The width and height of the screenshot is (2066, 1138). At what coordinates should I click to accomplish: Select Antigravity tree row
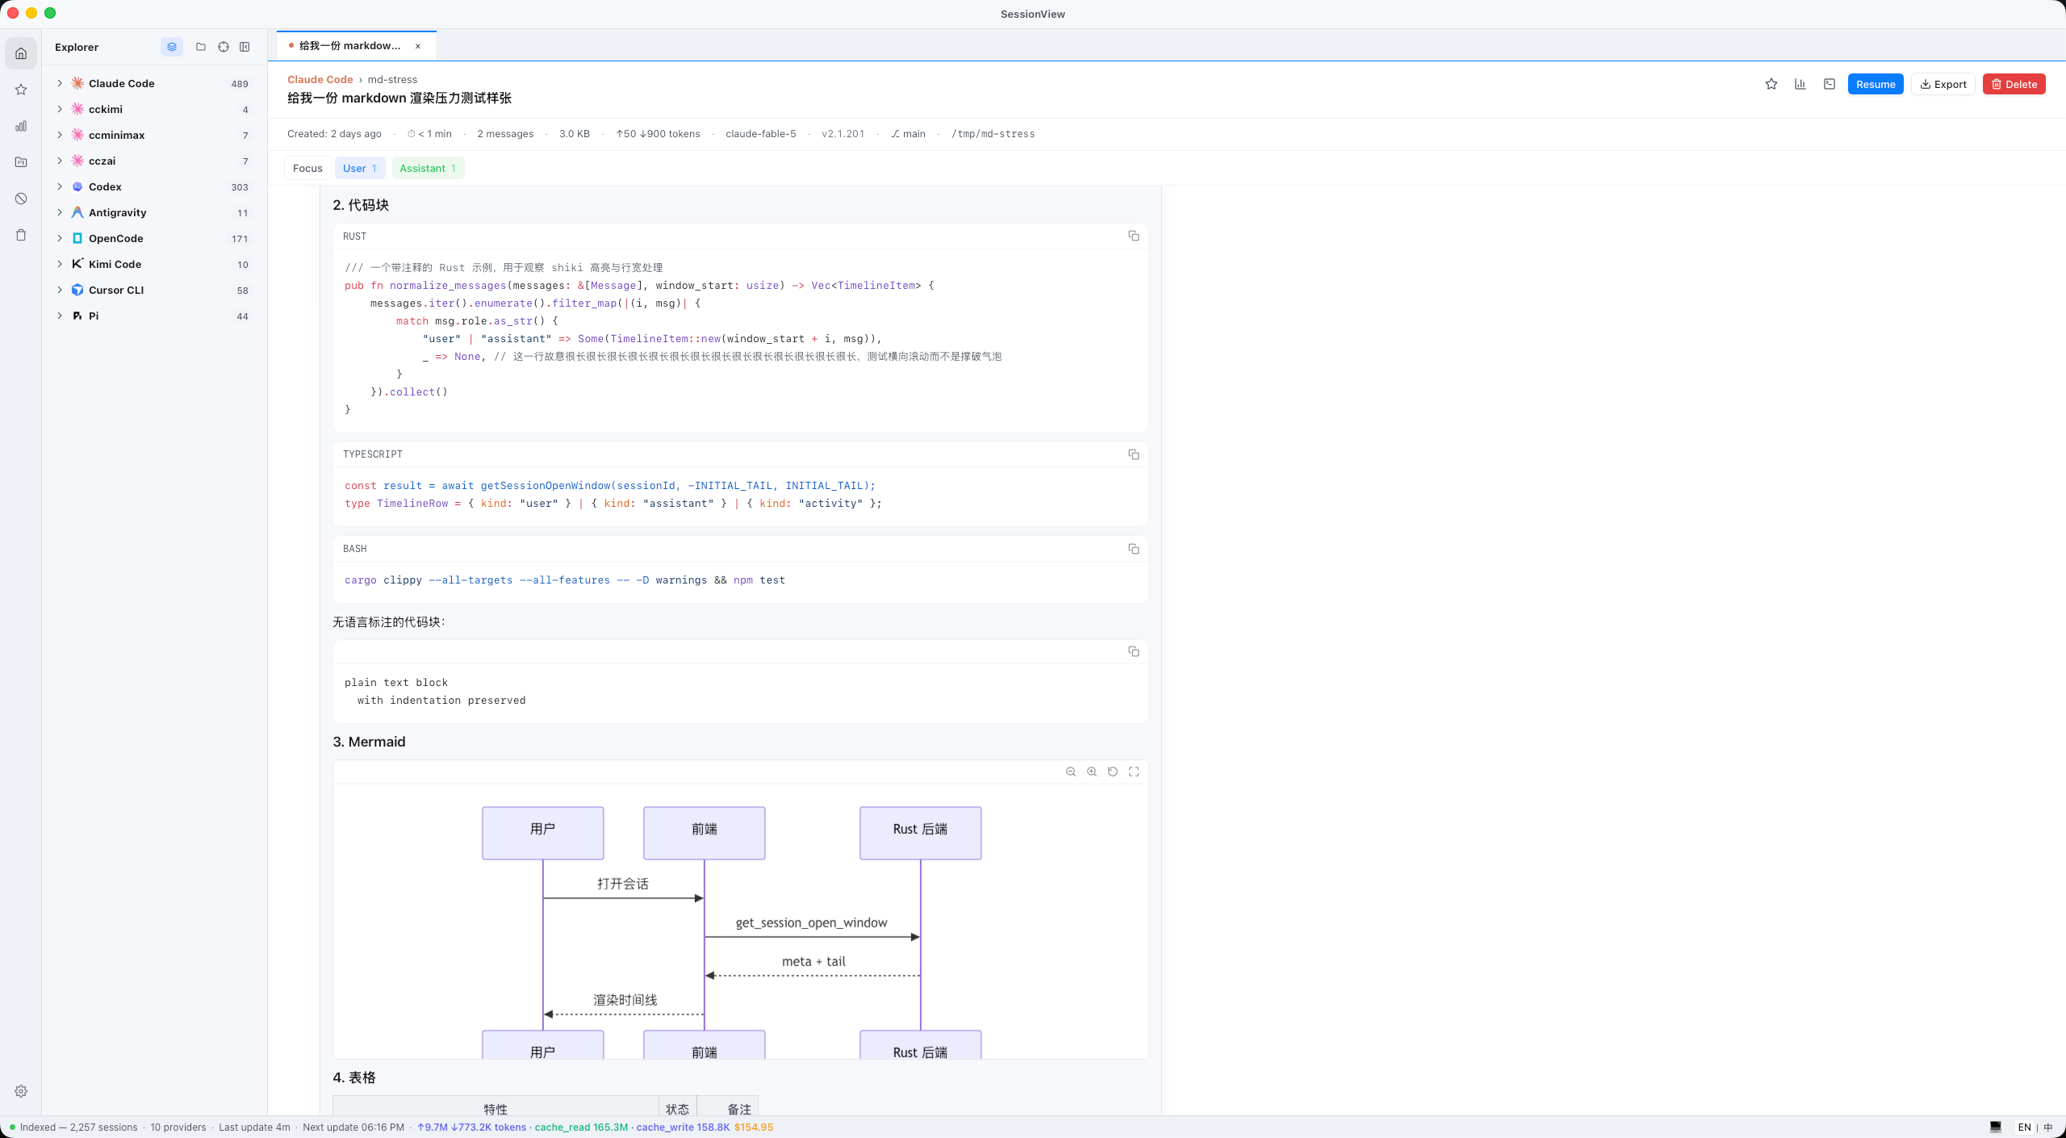154,212
